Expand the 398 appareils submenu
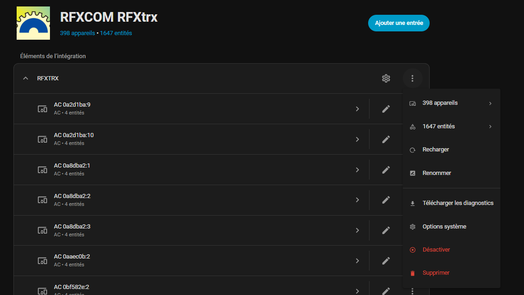524x295 pixels. [x=451, y=103]
